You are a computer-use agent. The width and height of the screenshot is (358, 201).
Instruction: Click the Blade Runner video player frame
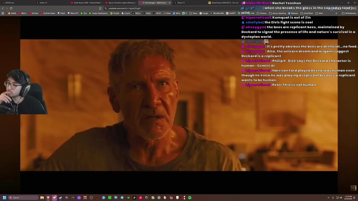click(179, 105)
